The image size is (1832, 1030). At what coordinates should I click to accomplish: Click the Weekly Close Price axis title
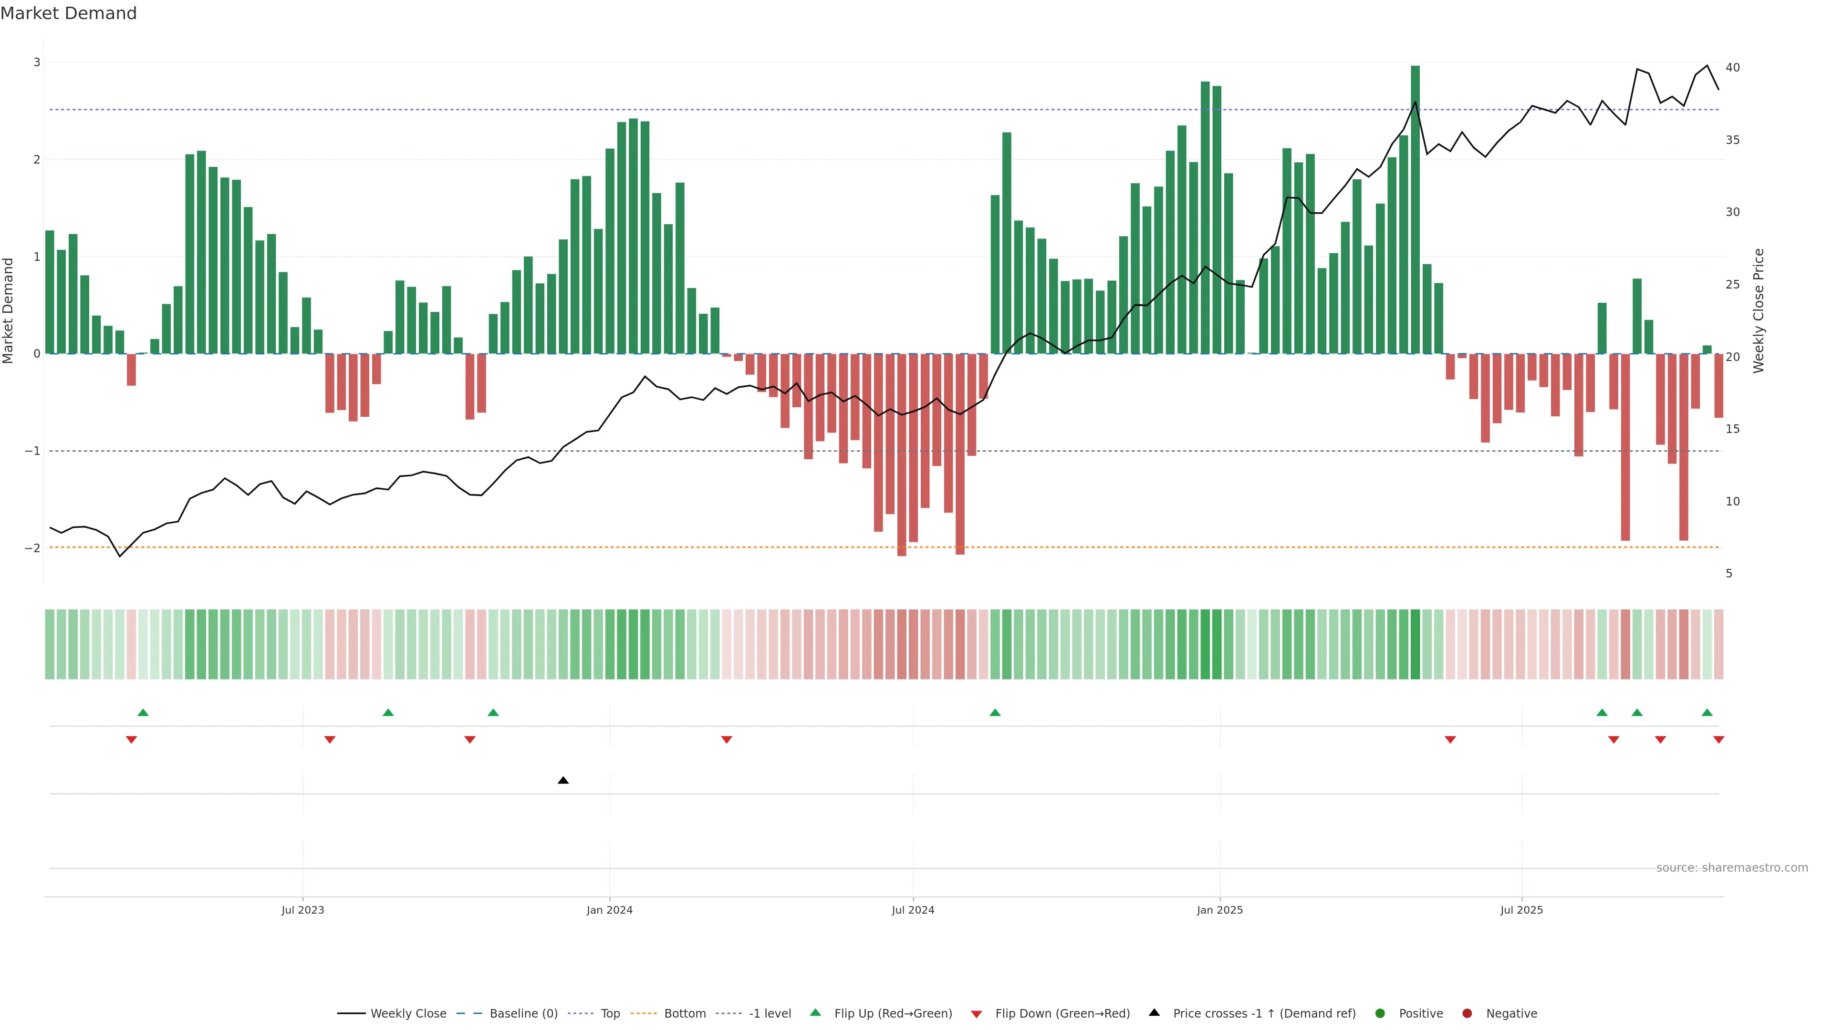coord(1759,310)
